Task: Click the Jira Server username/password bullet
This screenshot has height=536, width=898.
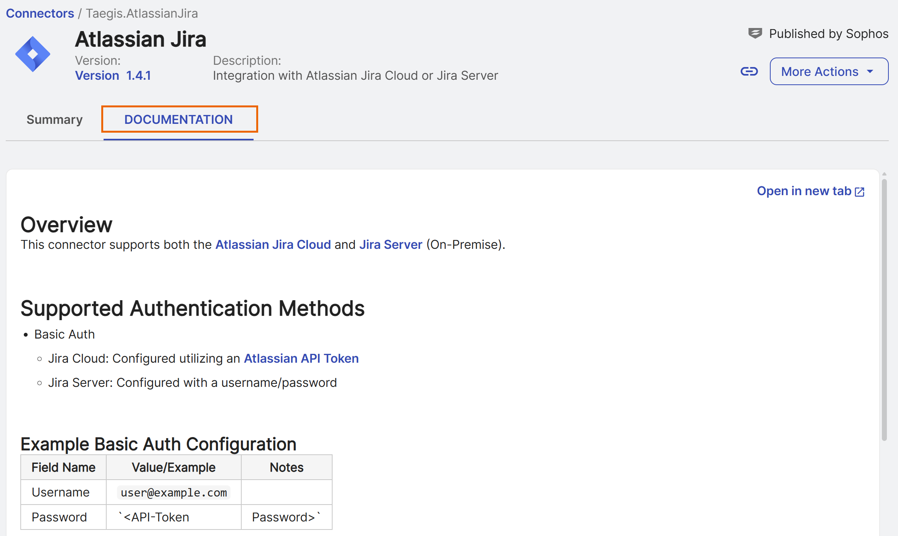Action: [192, 383]
